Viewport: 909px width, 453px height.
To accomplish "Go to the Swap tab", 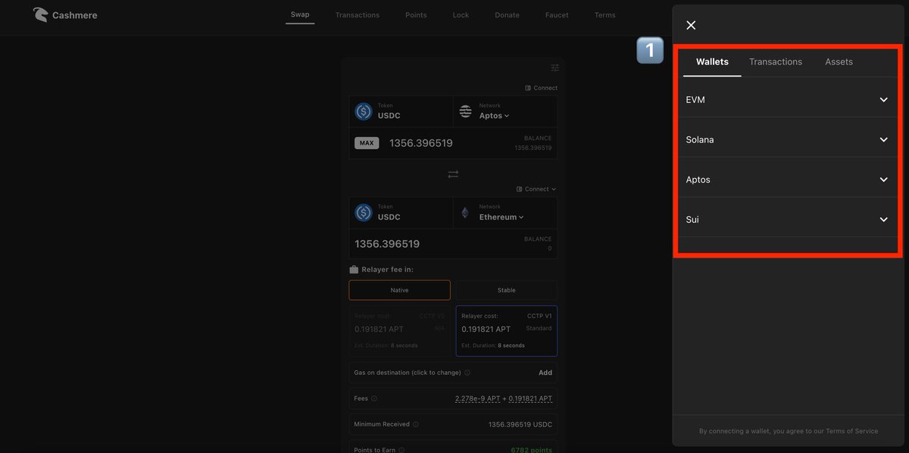I will pyautogui.click(x=300, y=14).
